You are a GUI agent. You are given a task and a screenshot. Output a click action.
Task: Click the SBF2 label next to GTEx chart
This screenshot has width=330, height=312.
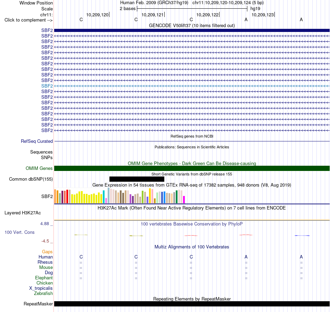point(47,196)
